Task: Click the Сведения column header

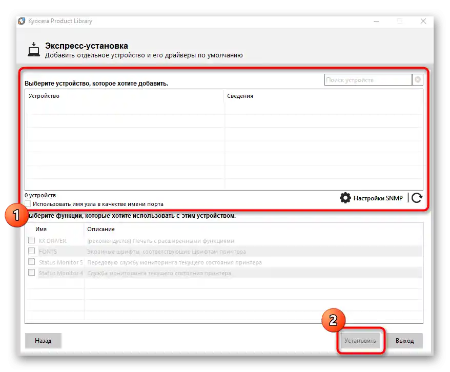Action: pos(240,96)
